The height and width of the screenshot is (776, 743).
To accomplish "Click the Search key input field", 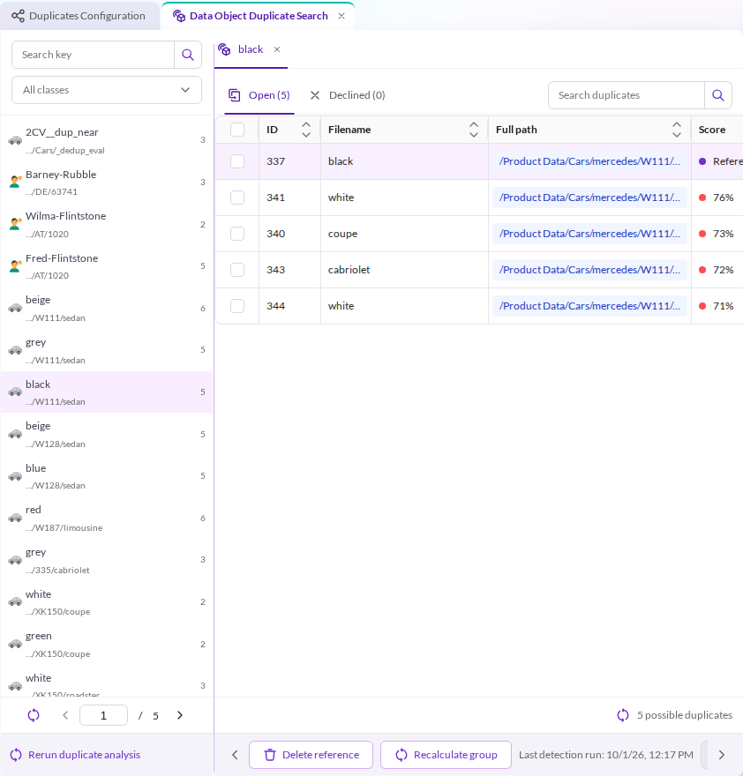I will coord(94,55).
